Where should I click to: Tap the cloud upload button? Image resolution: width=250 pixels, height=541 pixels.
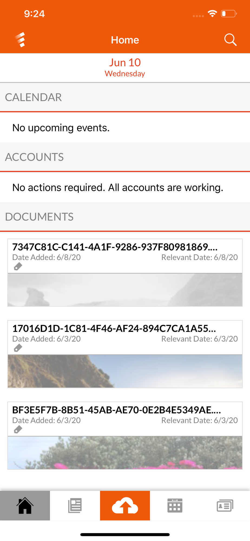click(x=125, y=505)
